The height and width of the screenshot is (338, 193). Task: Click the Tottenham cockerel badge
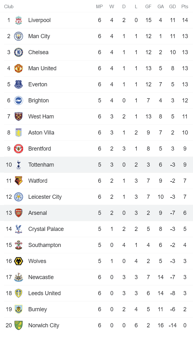coord(19,164)
